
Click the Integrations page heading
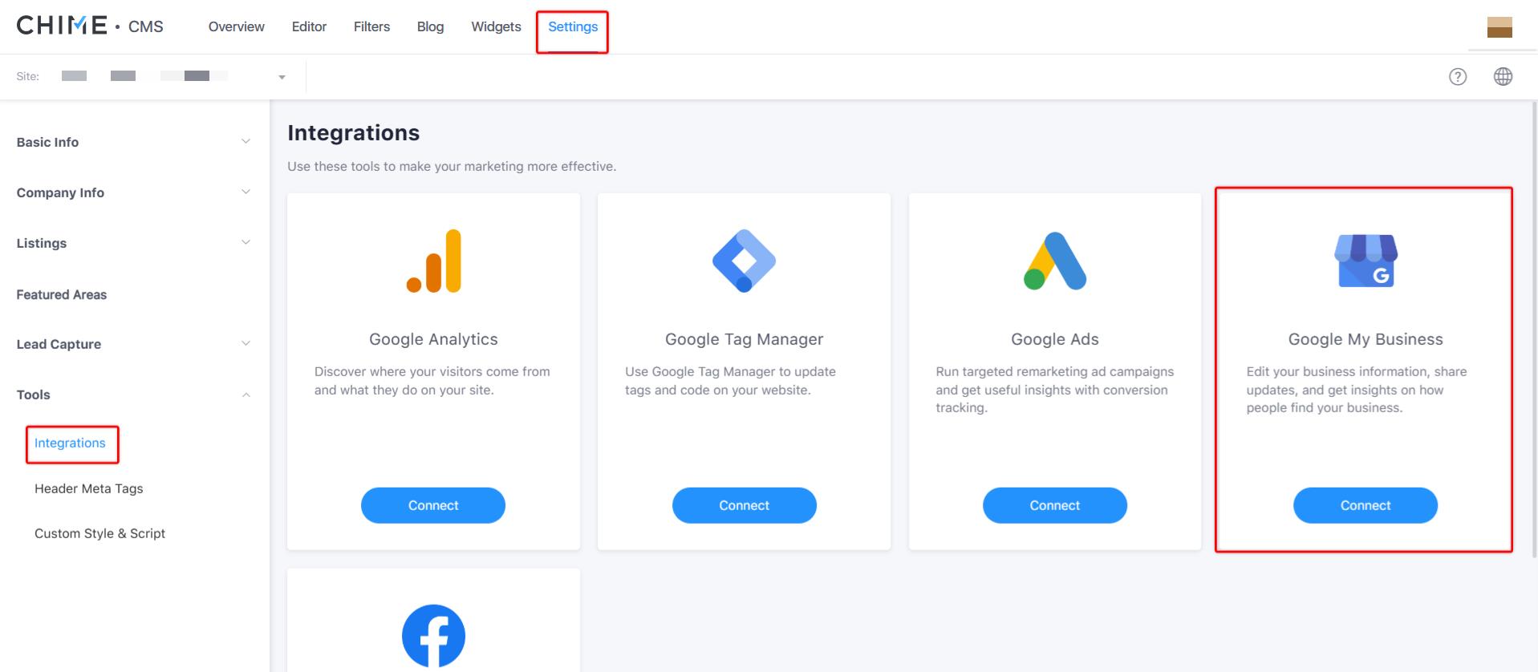(x=354, y=132)
